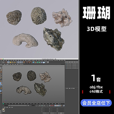Select the material thumbnail in Material Manager
This screenshot has width=114, height=114.
tap(4, 110)
